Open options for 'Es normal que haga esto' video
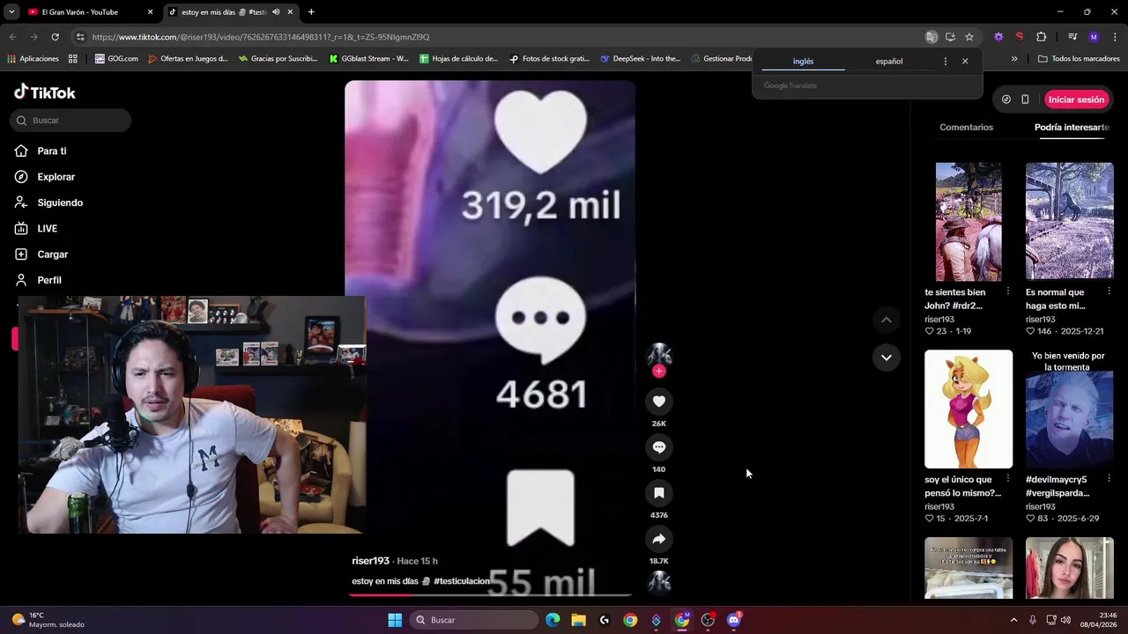This screenshot has height=634, width=1128. point(1109,291)
